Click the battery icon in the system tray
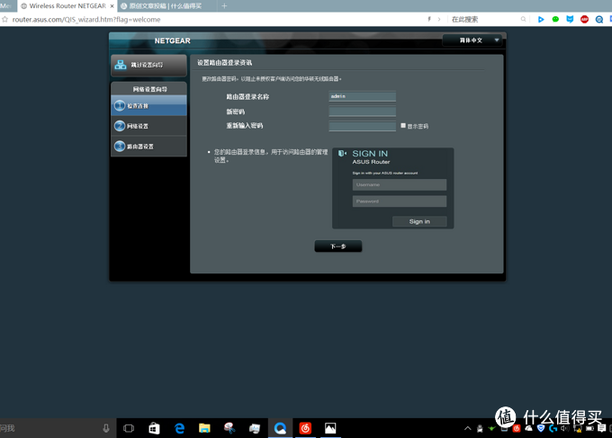612x438 pixels. (589, 429)
